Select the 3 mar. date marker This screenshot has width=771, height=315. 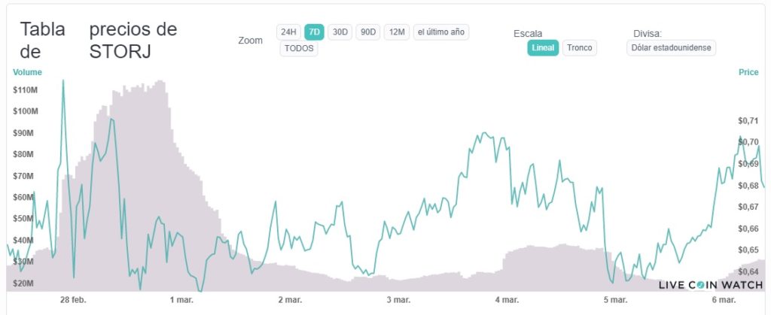pyautogui.click(x=398, y=299)
